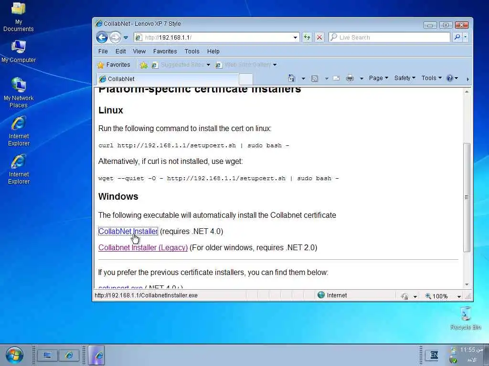The height and width of the screenshot is (366, 489).
Task: Click the Add to Favorites Bar star icon
Action: point(143,65)
